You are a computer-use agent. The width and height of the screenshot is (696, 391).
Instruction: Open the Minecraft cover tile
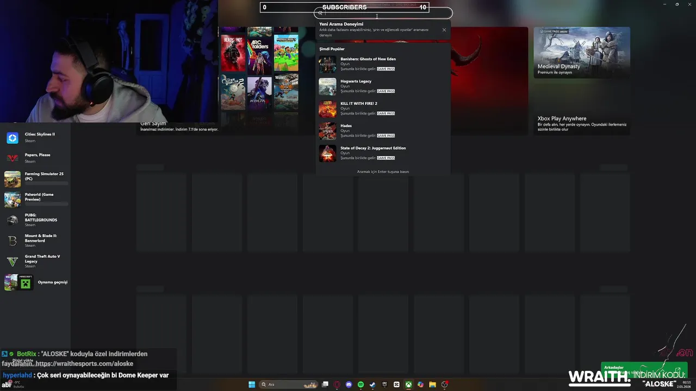point(286,53)
